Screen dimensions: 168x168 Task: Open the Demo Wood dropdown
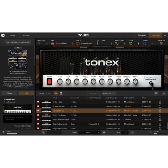point(89,132)
